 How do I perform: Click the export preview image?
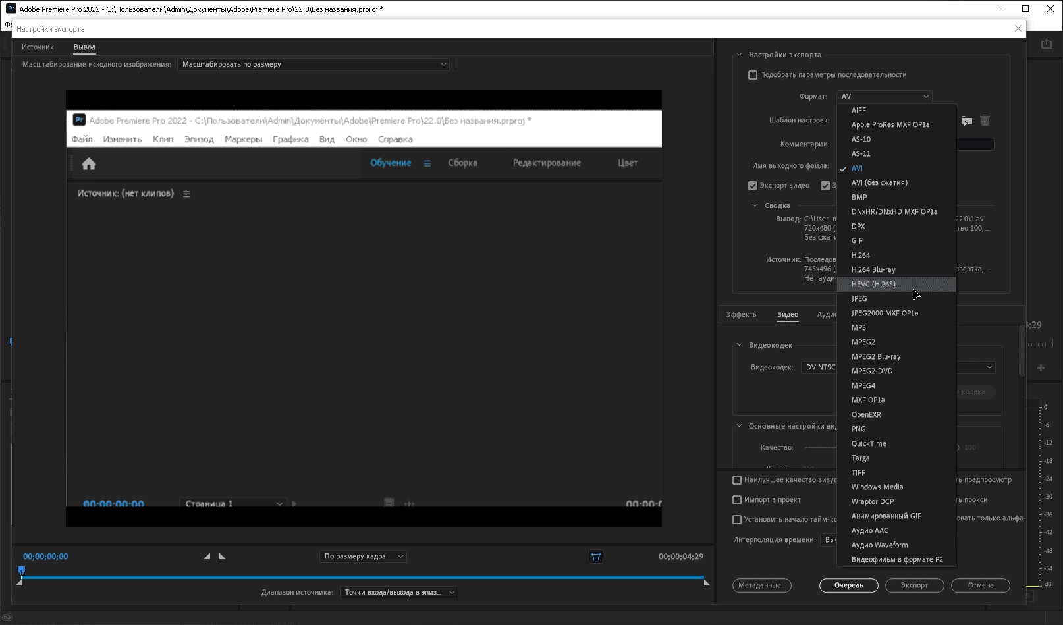tap(364, 308)
